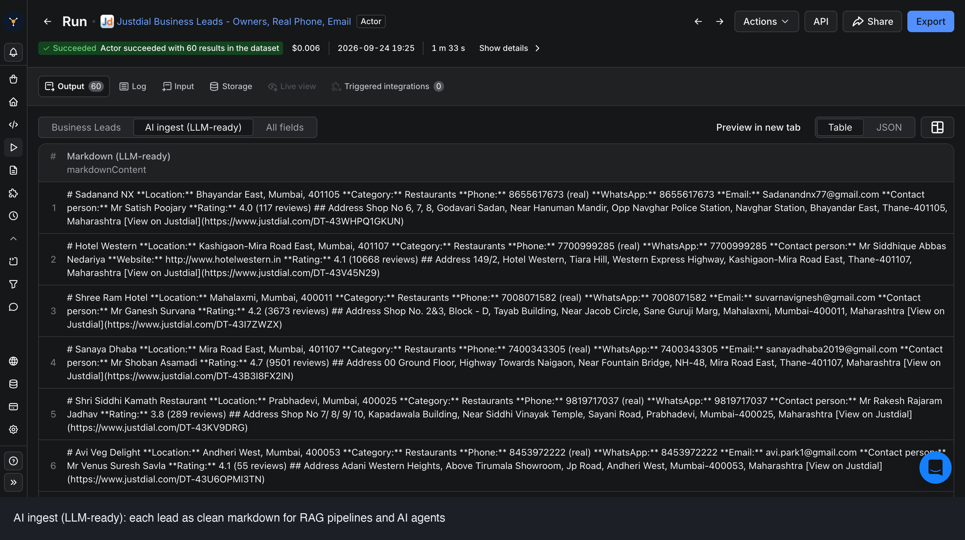The image size is (965, 540).
Task: Click the Hotel Western row text
Action: 506,260
